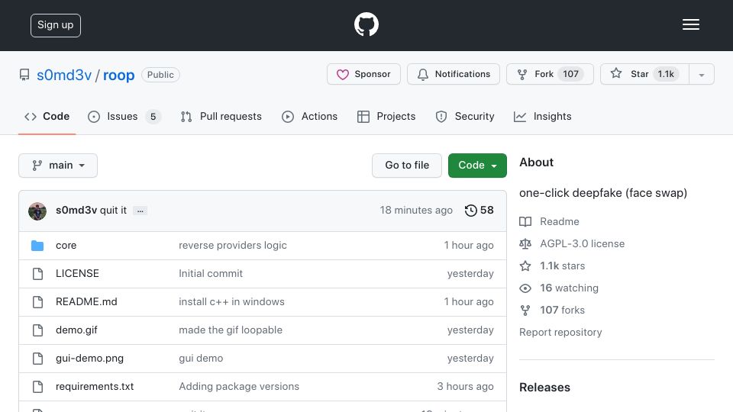The image size is (733, 412).
Task: Click Go to file button
Action: point(407,166)
